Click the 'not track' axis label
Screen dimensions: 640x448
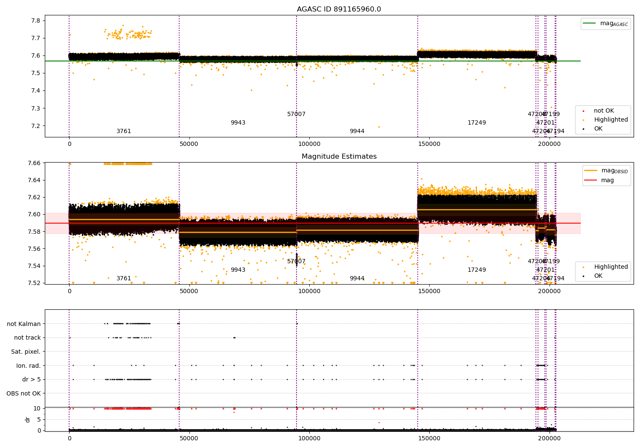pos(27,338)
